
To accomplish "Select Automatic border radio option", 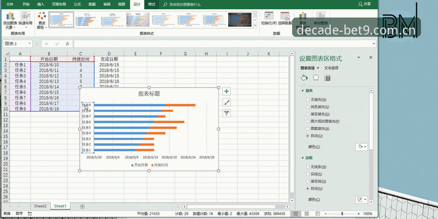I will 307,188.
